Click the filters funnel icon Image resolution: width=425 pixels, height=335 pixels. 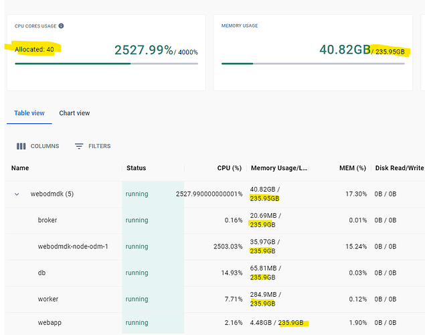tap(79, 146)
